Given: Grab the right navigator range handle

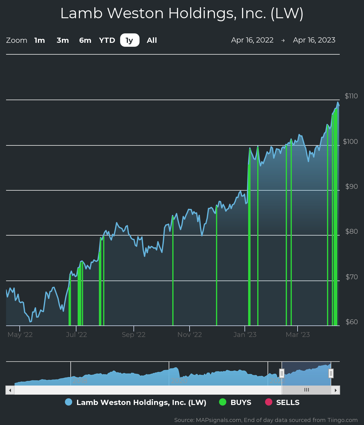Looking at the screenshot, I should click(x=331, y=373).
